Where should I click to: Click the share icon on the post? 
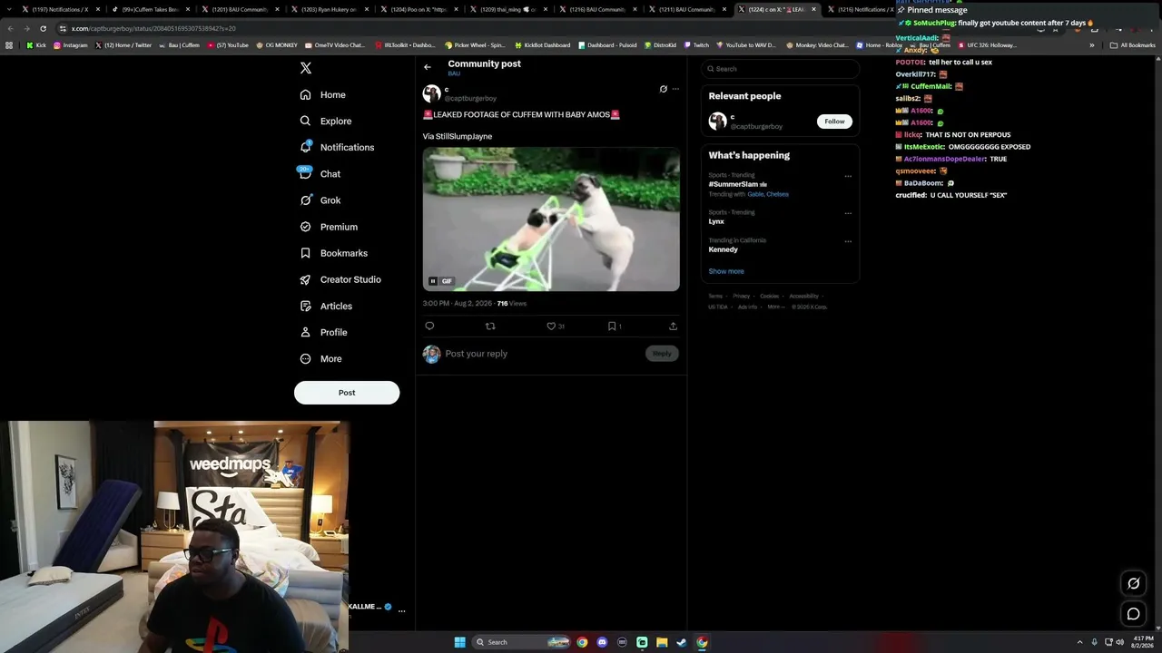[673, 326]
